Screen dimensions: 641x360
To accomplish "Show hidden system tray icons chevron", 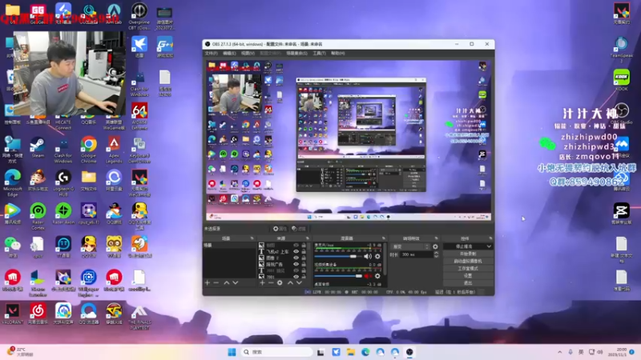I will (559, 352).
